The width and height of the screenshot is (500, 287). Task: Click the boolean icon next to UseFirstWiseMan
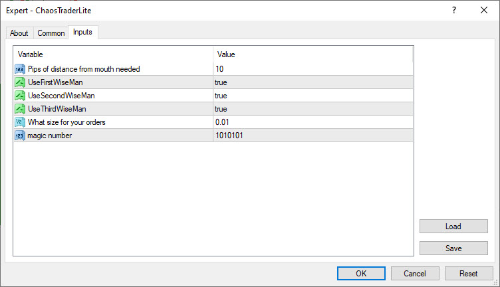point(19,82)
